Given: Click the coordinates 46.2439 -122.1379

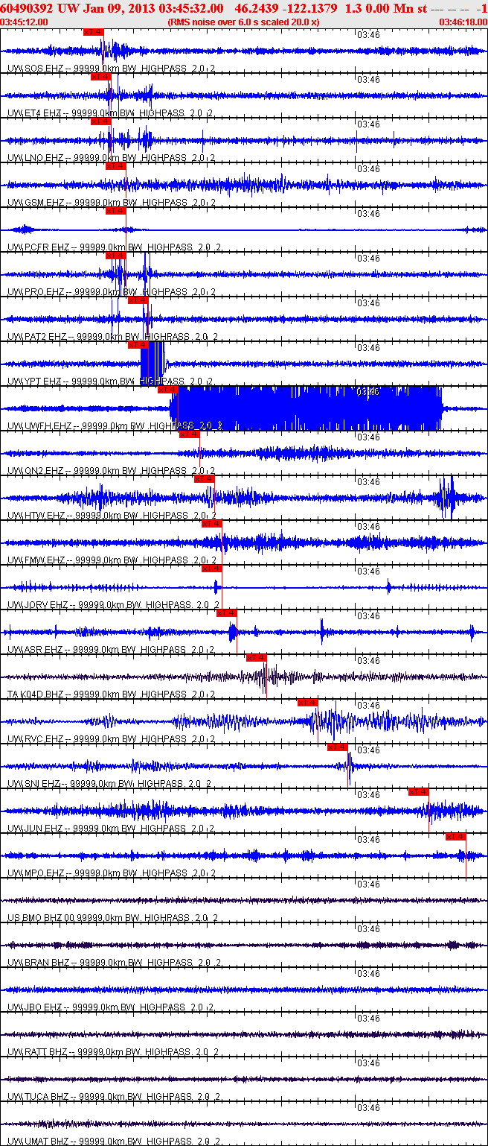Looking at the screenshot, I should point(286,7).
